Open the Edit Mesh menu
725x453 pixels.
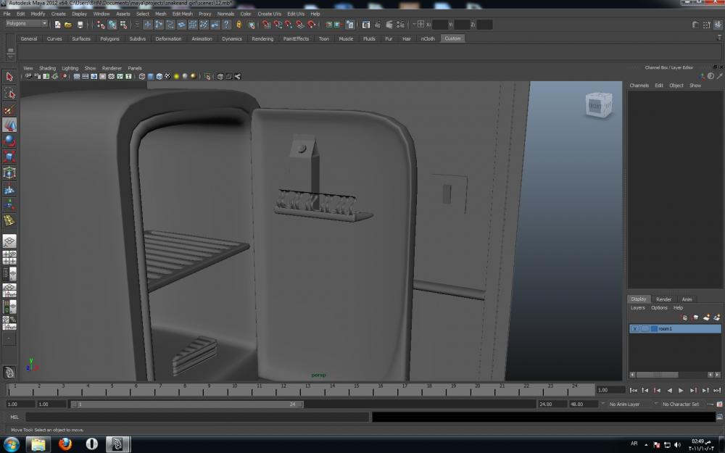(182, 14)
